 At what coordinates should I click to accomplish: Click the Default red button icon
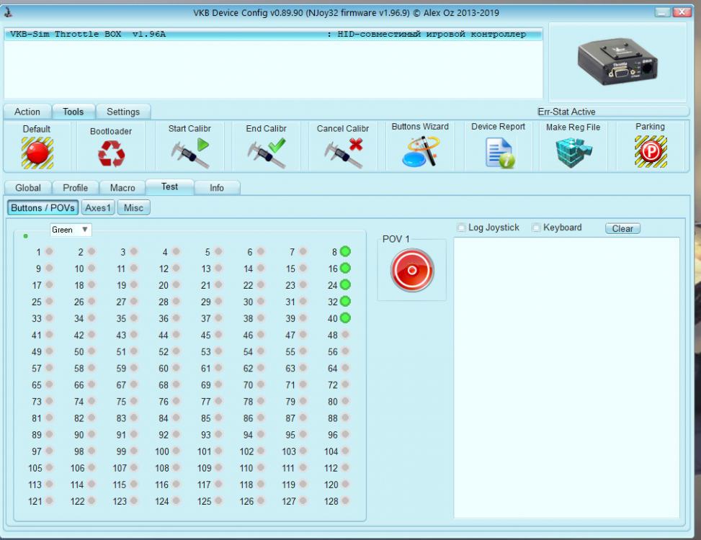point(37,153)
